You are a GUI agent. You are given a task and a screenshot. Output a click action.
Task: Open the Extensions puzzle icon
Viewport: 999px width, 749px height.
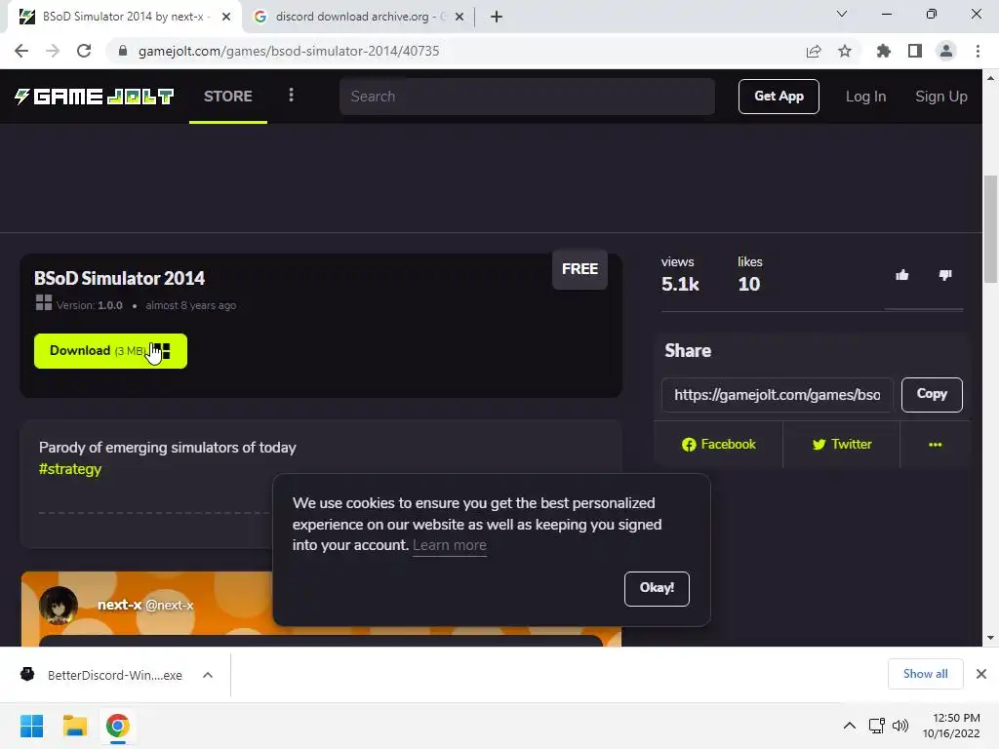tap(883, 51)
